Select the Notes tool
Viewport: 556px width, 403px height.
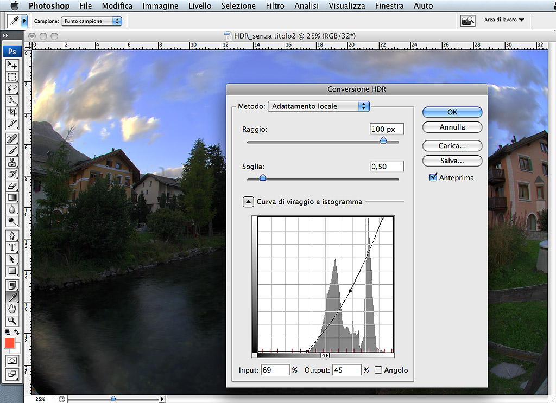(x=12, y=285)
